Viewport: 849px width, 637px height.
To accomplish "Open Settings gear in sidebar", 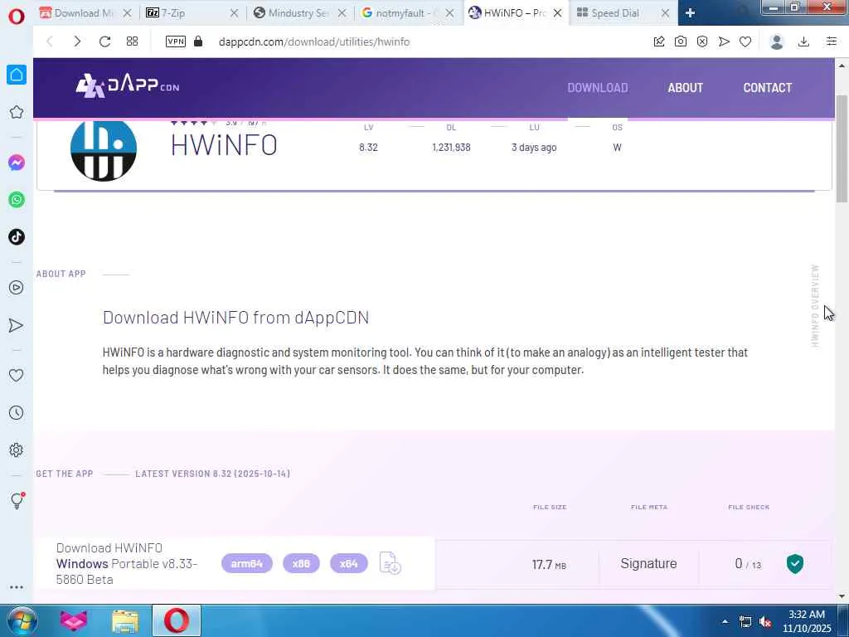I will point(17,450).
